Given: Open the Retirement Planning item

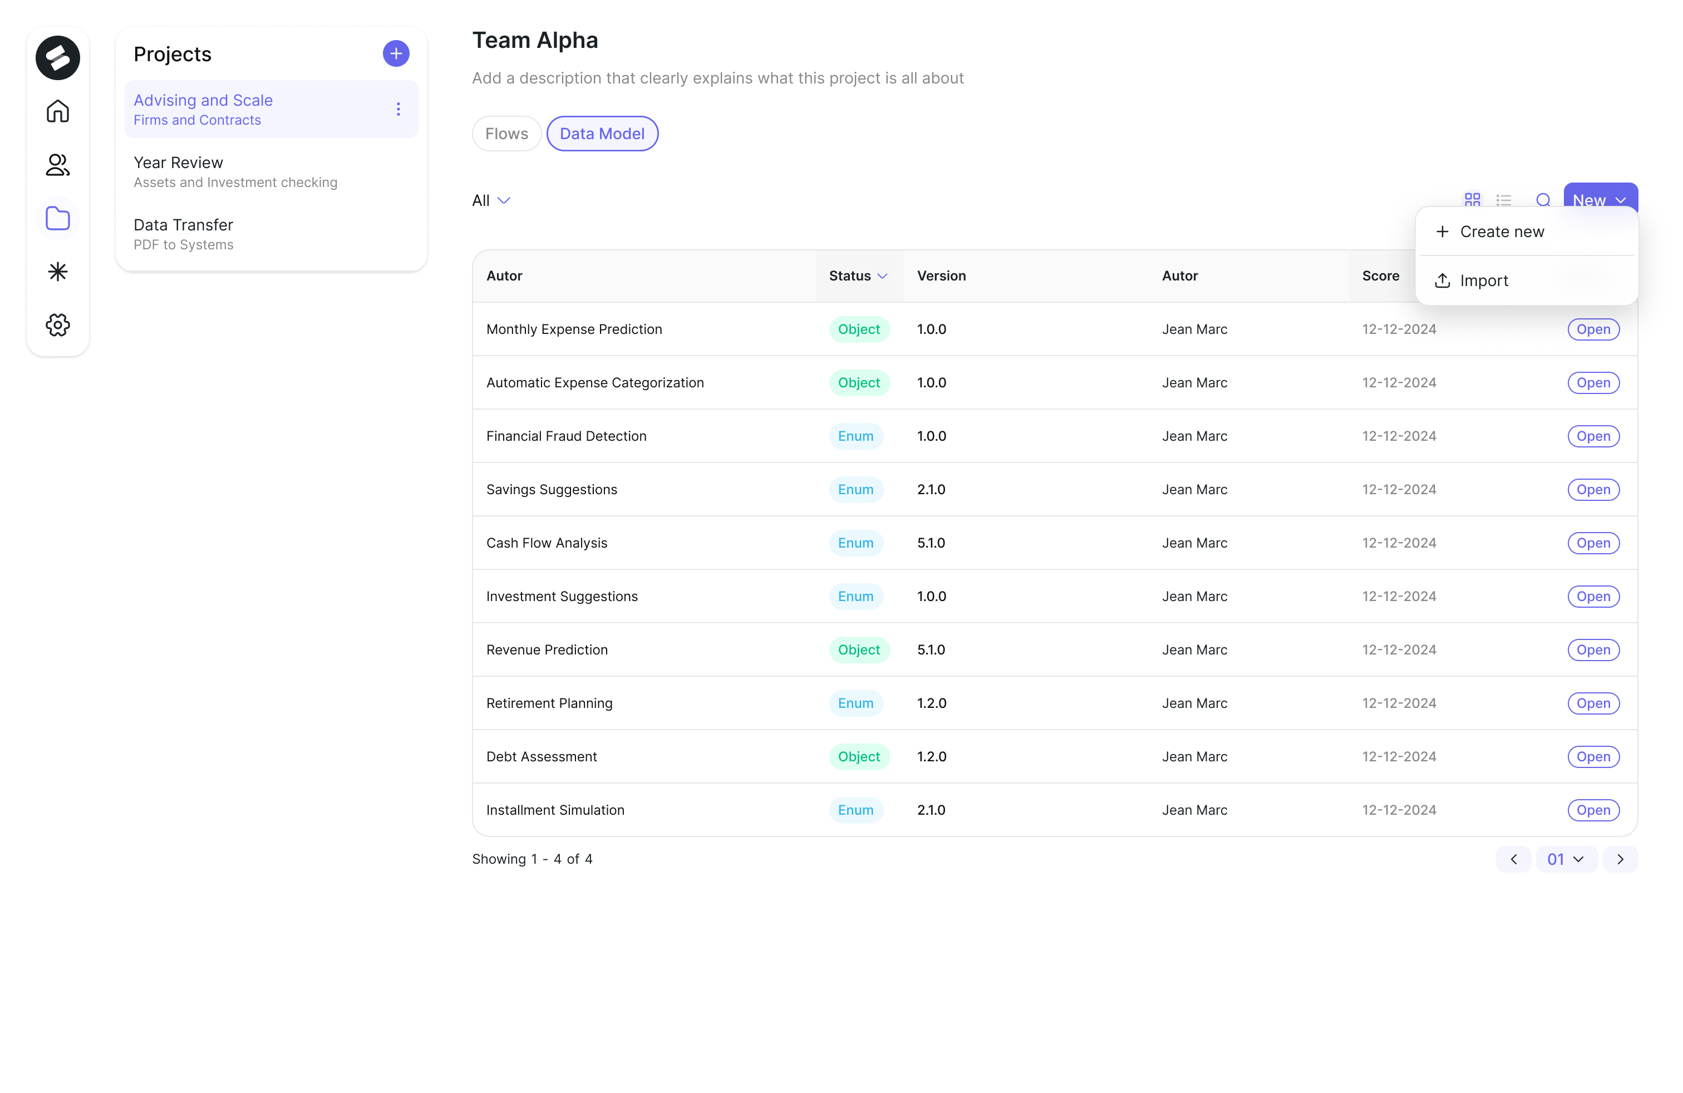Looking at the screenshot, I should (x=1593, y=703).
